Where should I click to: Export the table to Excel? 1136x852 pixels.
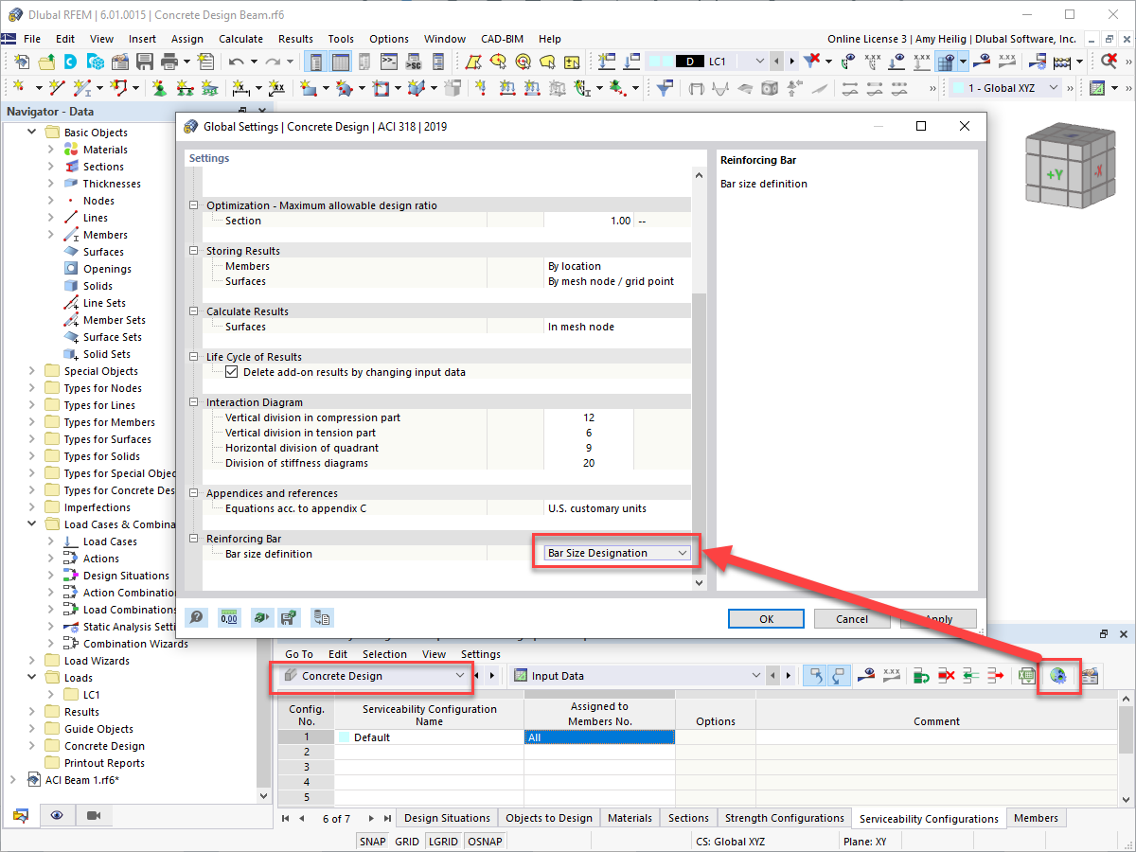[1027, 676]
